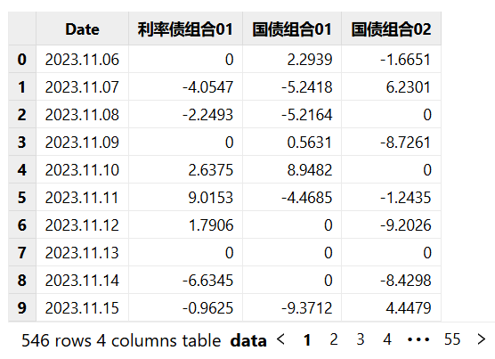Viewport: 495px width, 359px height.
Task: Click the previous page arrow
Action: [280, 339]
